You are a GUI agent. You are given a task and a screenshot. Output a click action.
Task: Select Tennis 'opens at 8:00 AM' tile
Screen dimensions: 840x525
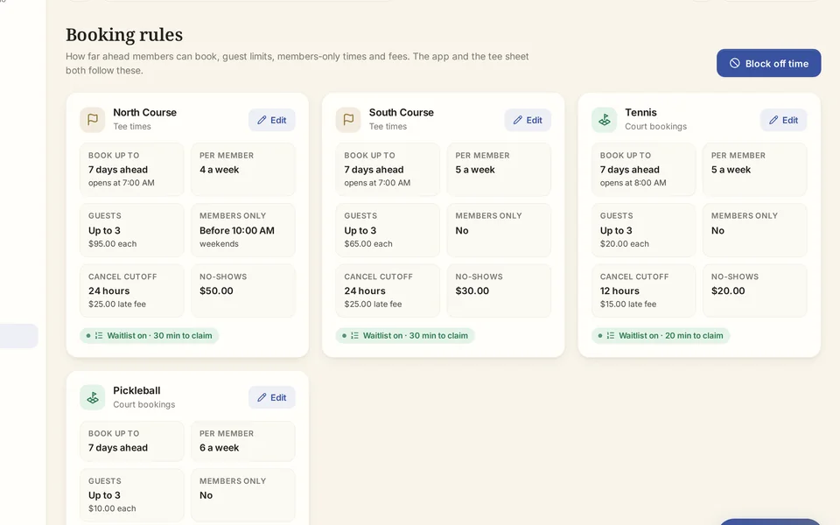click(x=643, y=169)
